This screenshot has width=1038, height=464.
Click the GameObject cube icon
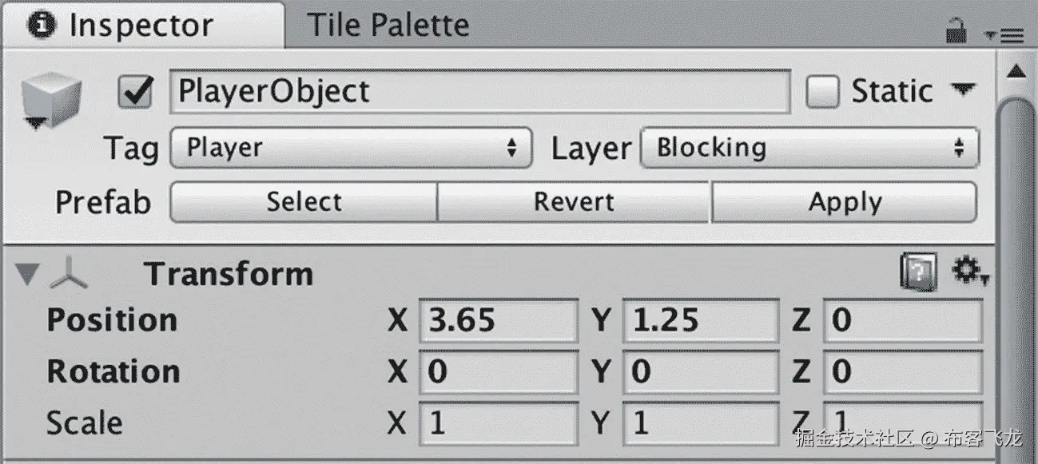(x=52, y=97)
